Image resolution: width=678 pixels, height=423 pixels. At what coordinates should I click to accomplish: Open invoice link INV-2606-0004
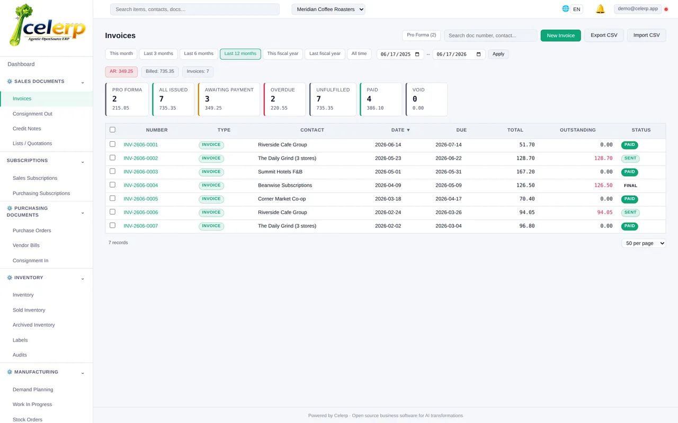(141, 186)
